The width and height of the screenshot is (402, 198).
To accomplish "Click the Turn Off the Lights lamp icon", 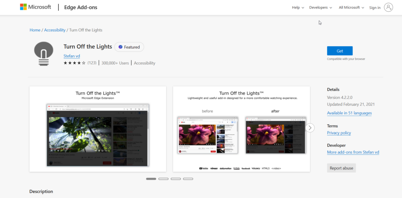I will pos(44,54).
